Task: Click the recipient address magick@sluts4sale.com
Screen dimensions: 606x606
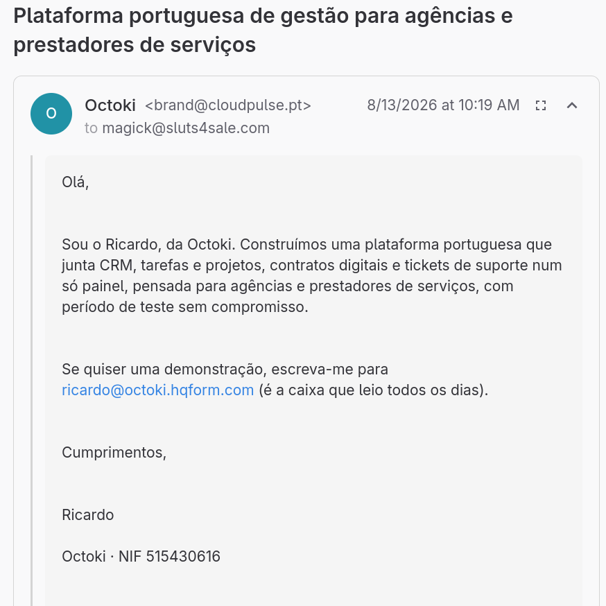Action: coord(186,128)
